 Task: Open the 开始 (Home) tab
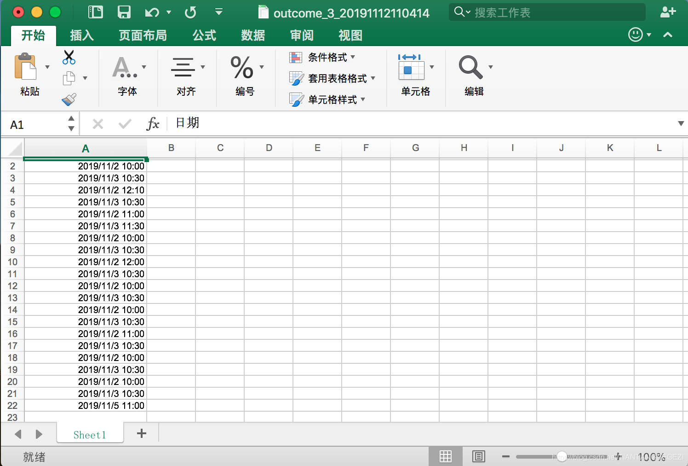click(x=33, y=35)
